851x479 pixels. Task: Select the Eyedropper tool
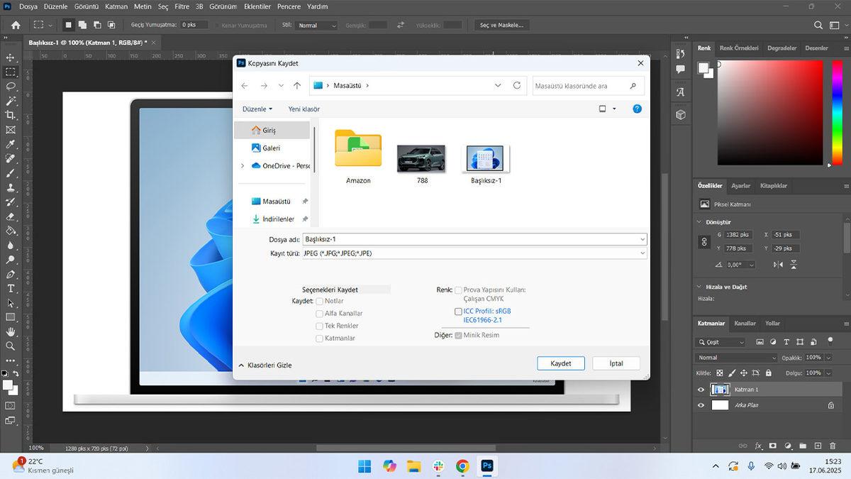click(11, 144)
